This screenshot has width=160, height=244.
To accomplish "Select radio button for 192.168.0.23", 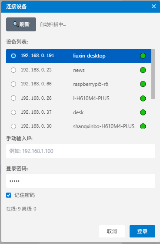I will point(13,70).
